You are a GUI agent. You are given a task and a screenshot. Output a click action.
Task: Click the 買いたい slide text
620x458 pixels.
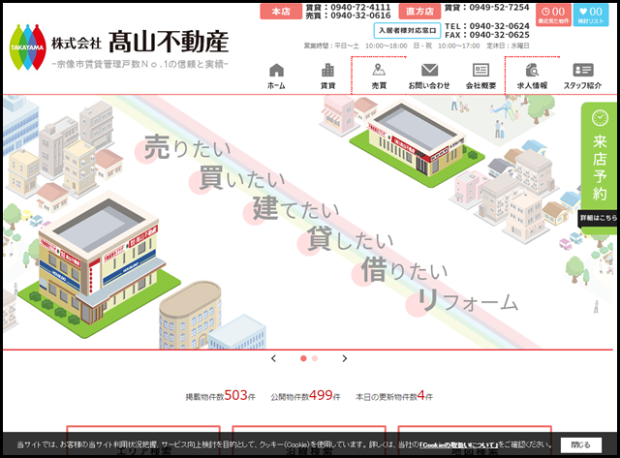click(x=242, y=178)
